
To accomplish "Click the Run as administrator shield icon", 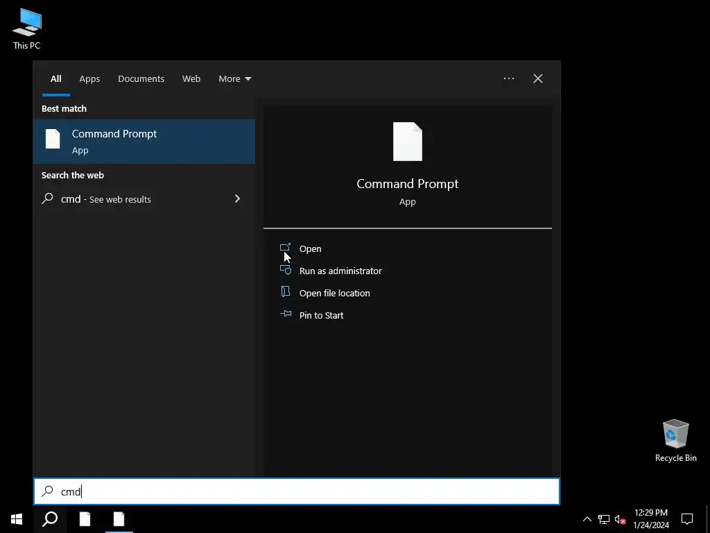I will tap(285, 270).
